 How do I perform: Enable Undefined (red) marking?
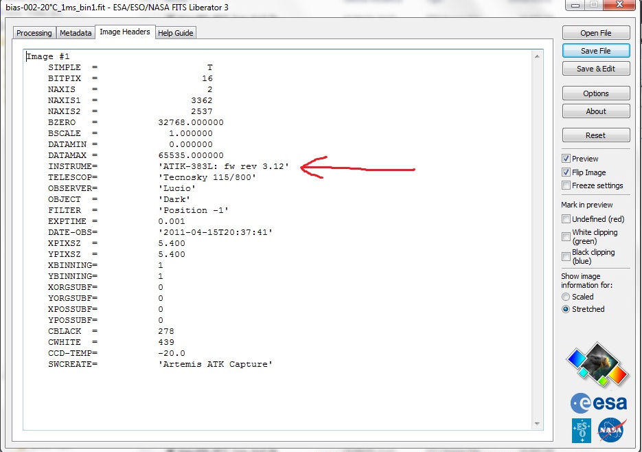coord(566,219)
